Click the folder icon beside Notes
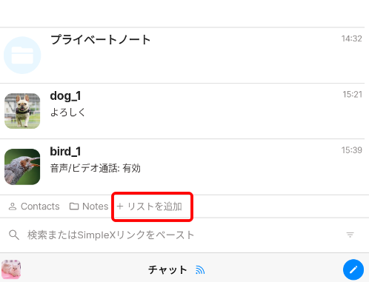 [74, 207]
